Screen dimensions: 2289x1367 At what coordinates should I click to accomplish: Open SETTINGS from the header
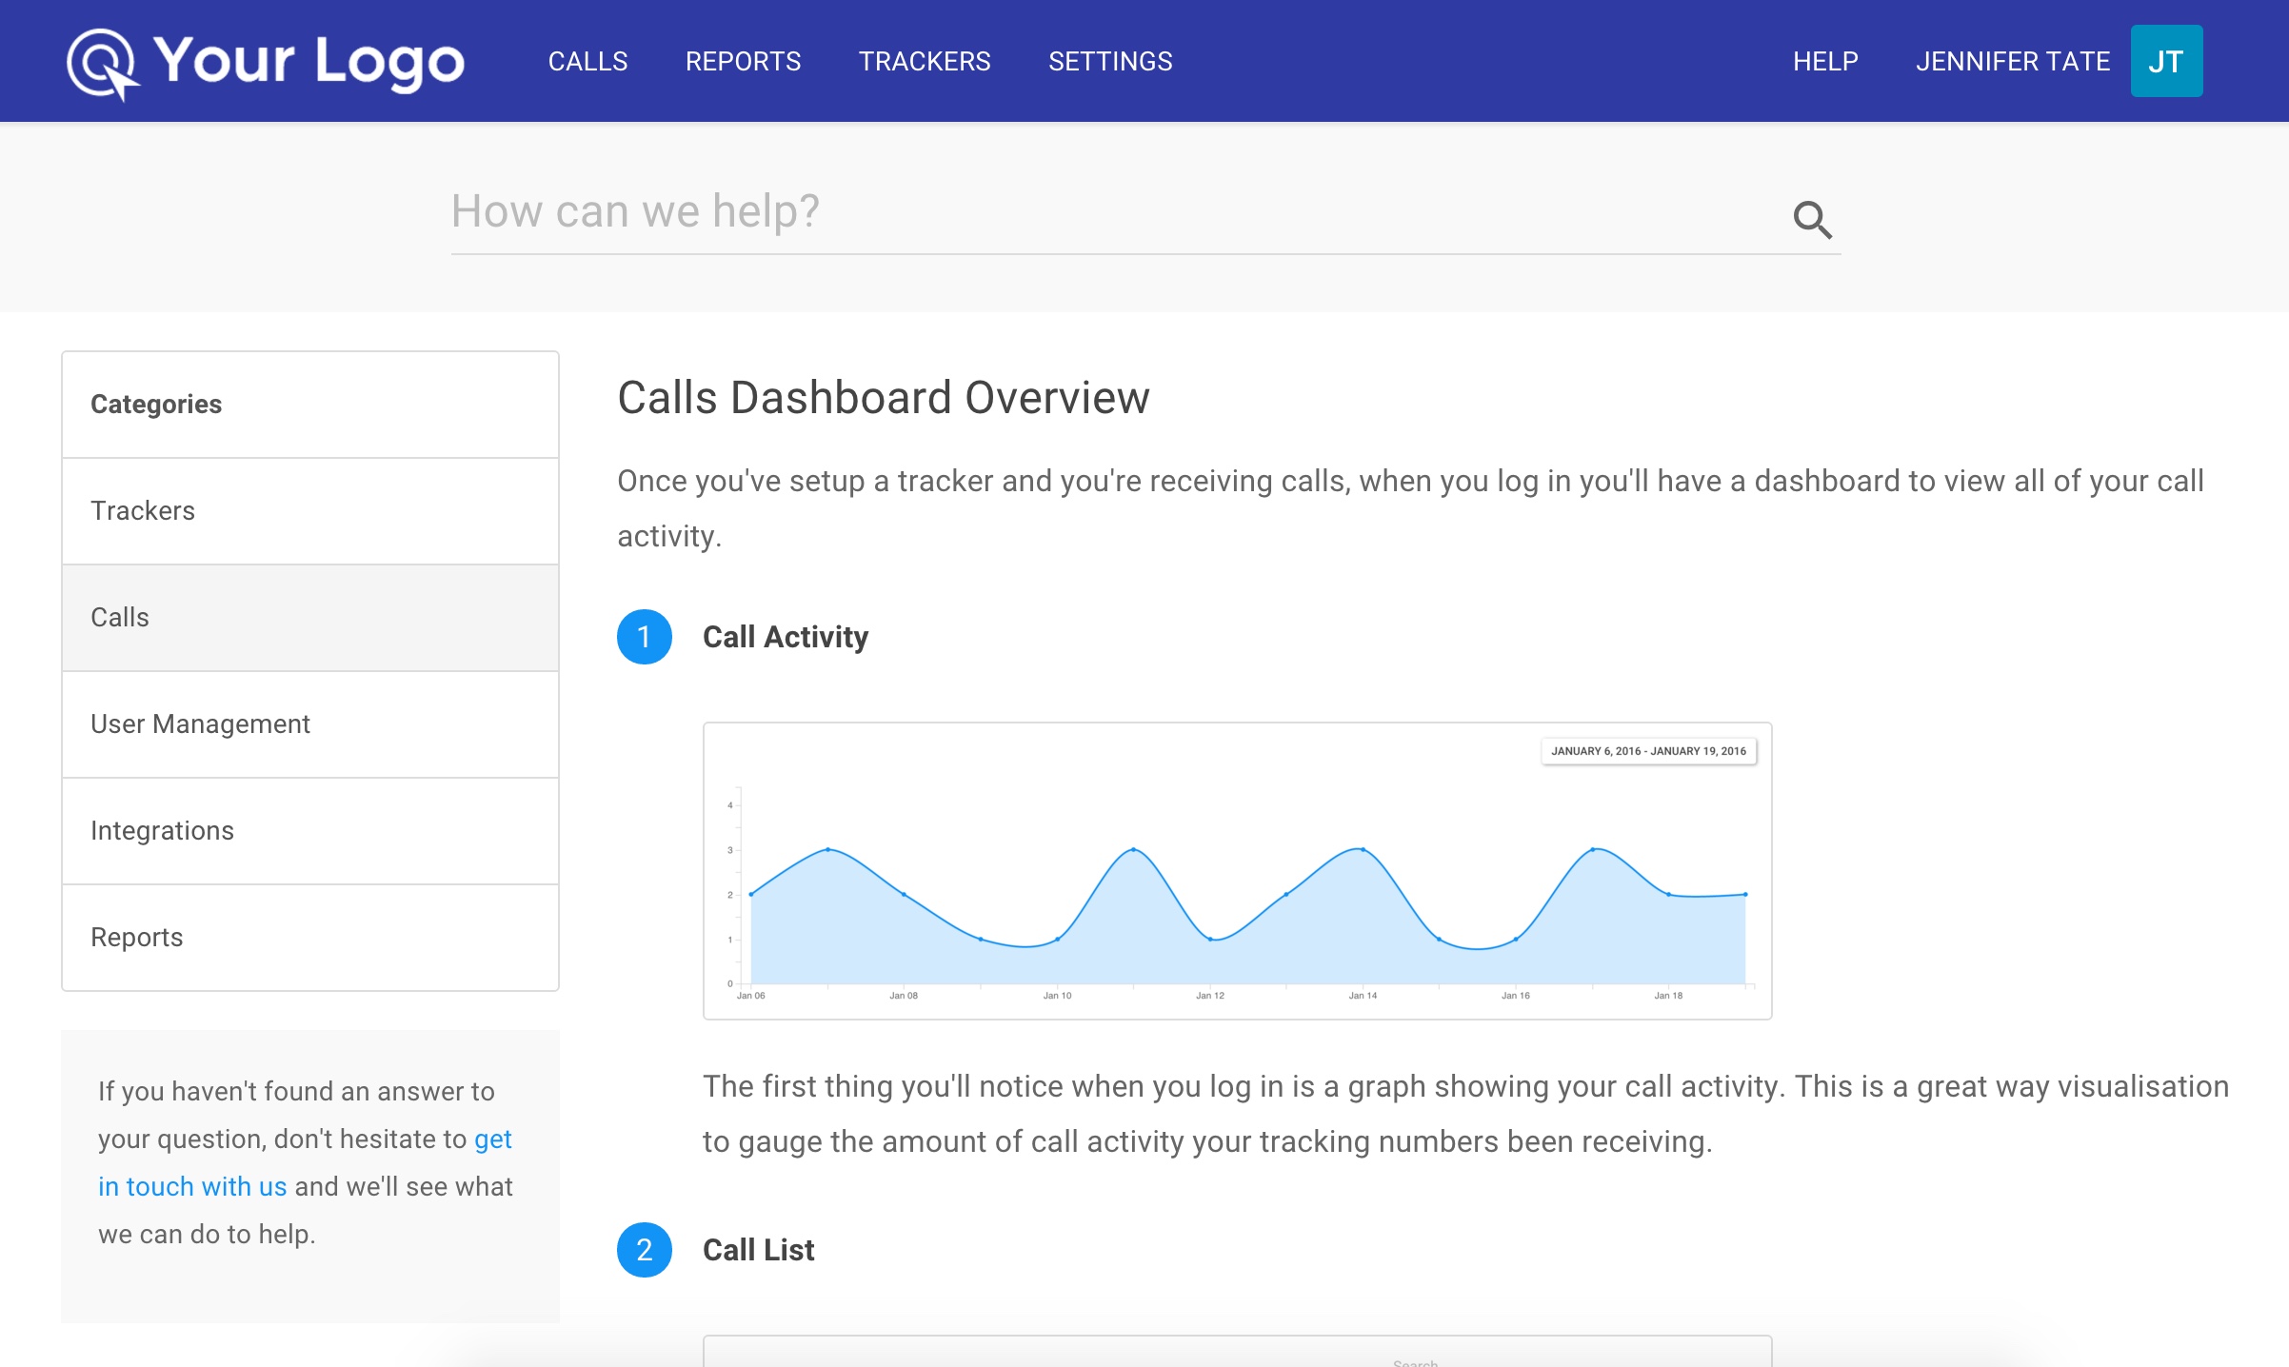point(1110,62)
